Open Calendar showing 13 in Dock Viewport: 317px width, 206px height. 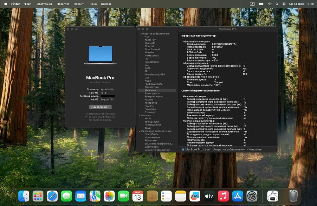pos(138,196)
